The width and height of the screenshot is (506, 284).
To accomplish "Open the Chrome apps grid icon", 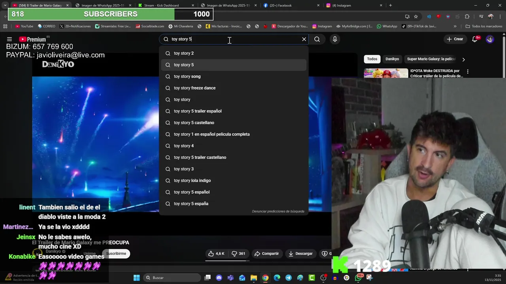I will tap(5, 26).
